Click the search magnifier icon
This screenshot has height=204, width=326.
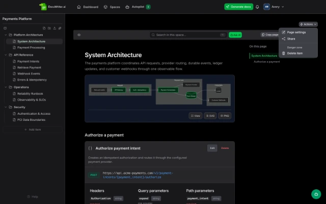tap(153, 35)
